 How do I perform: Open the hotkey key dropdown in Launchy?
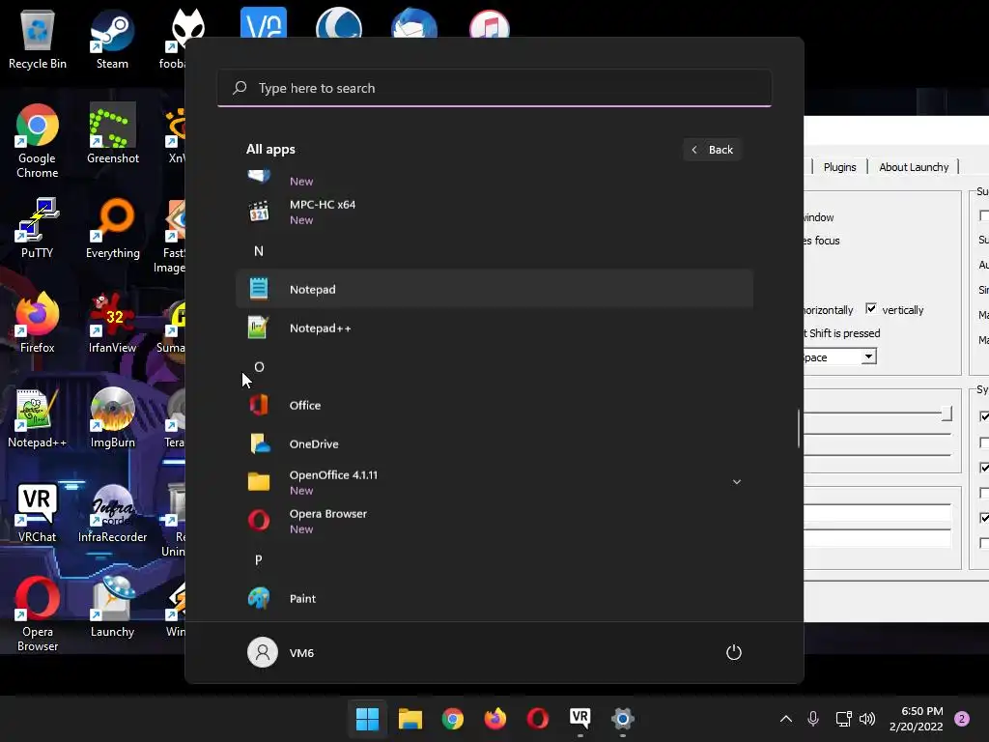tap(868, 357)
